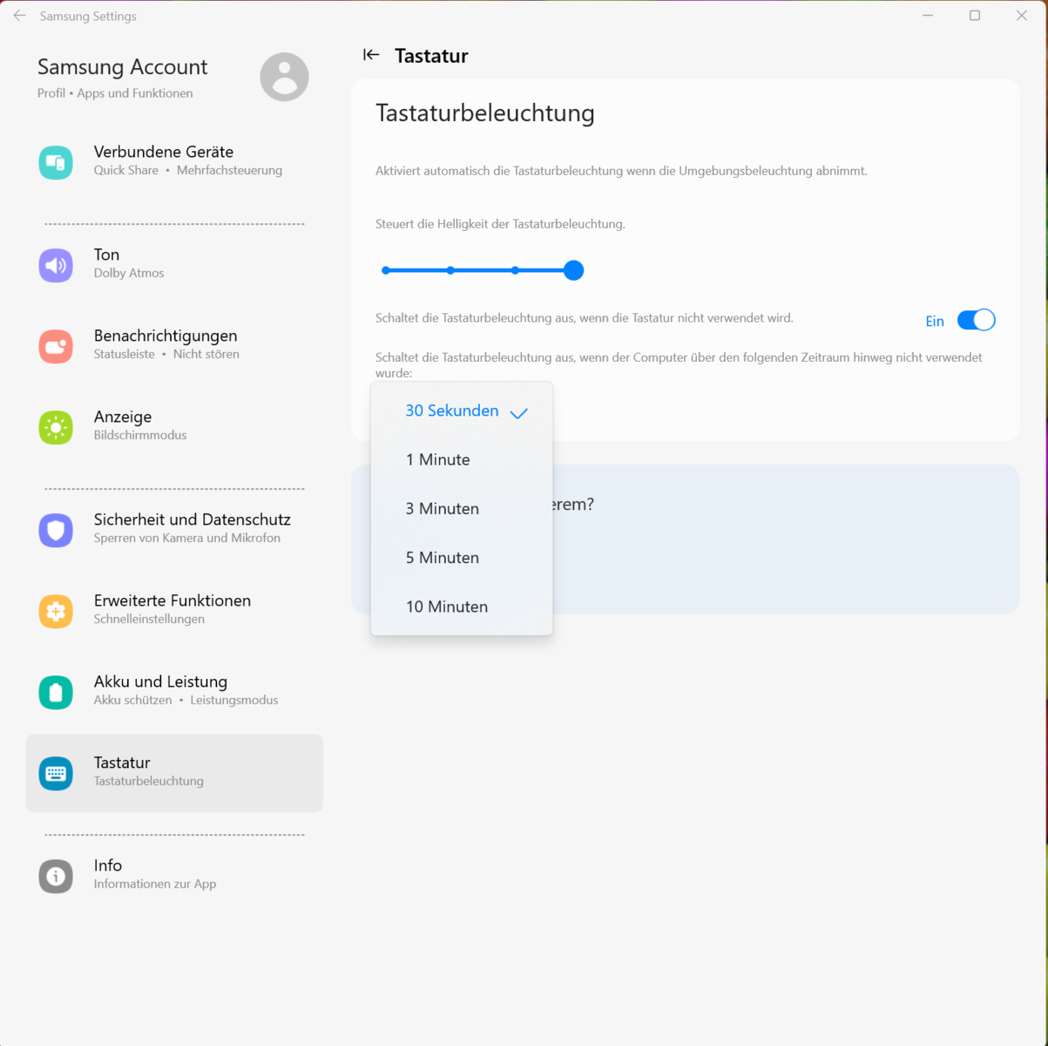
Task: Click 'Akku schützen • Leistungsmodus' subtitle
Action: 186,701
